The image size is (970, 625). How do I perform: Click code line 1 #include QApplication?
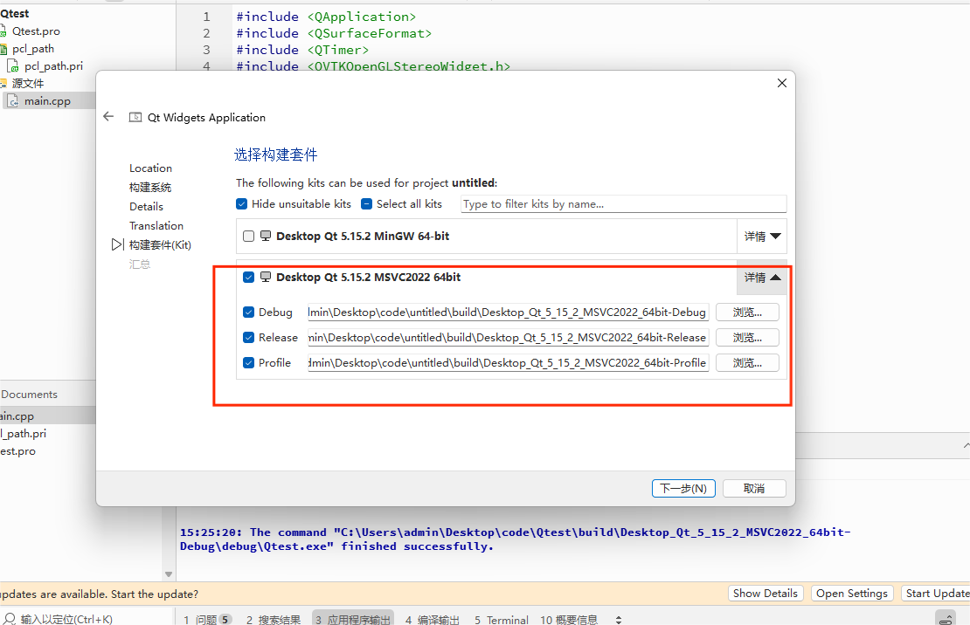326,17
